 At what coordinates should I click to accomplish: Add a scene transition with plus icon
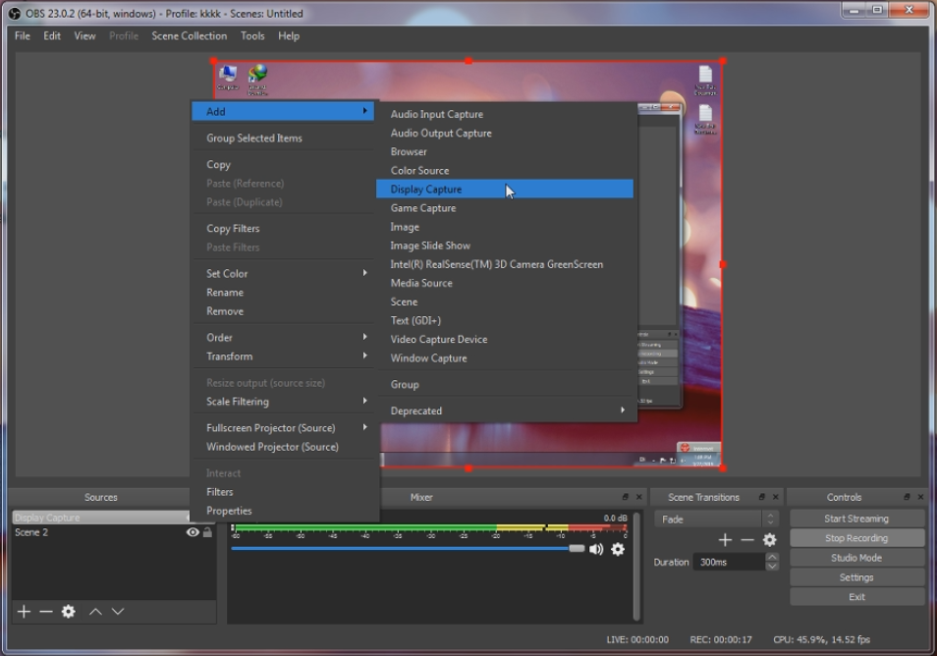(725, 540)
